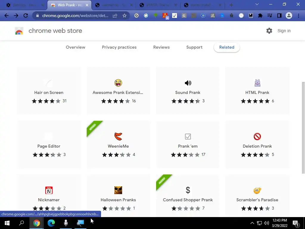Switch to the ERROR browser tab
Viewport: 305px width, 229px height.
158,5
